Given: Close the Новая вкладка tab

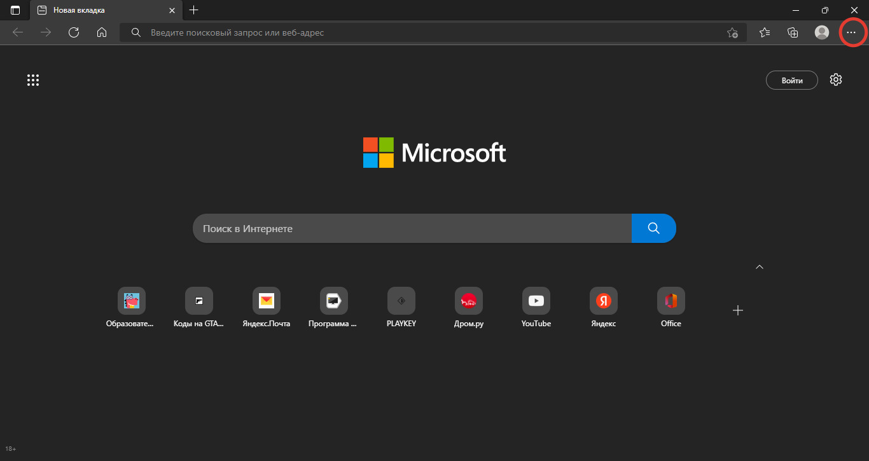Looking at the screenshot, I should tap(172, 10).
